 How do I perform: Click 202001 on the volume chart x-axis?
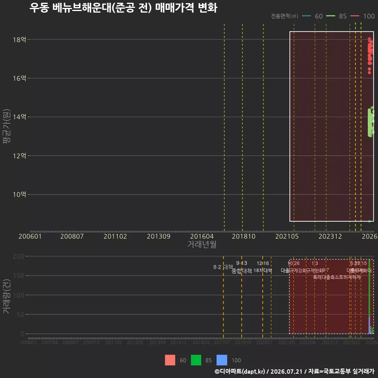264,342
